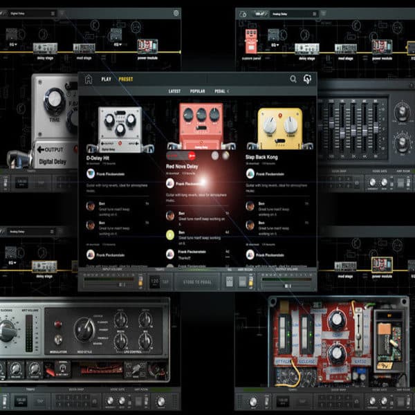The width and height of the screenshot is (415, 415).
Task: Expand the EQ dropdown in top-right chain
Action: (x=275, y=45)
